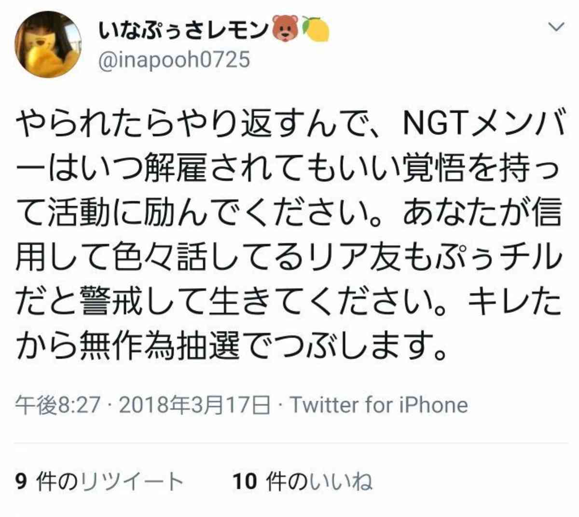
Task: Open the tweet options chevron menu
Action: pos(557,28)
